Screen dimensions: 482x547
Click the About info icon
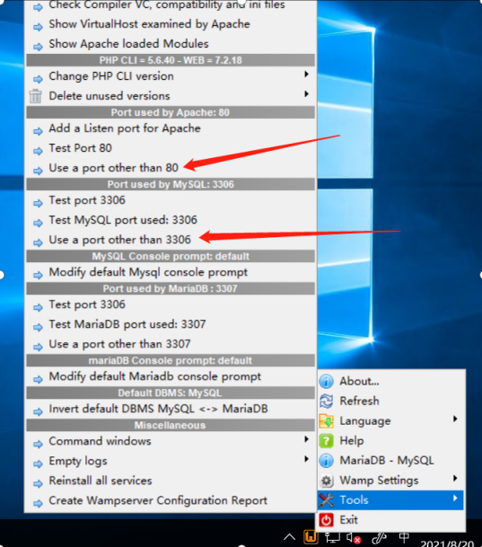[326, 382]
